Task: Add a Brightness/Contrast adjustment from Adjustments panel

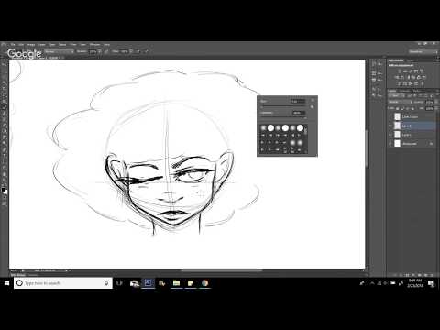Action: [400, 71]
